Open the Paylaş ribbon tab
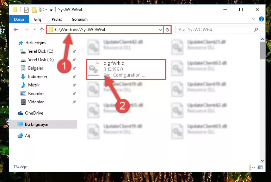 pyautogui.click(x=57, y=19)
